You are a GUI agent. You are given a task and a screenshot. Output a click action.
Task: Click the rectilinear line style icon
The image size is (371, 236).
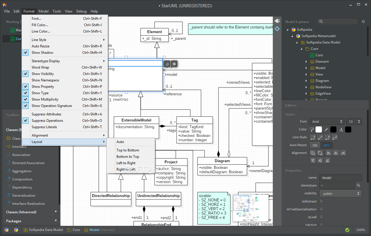point(313,137)
